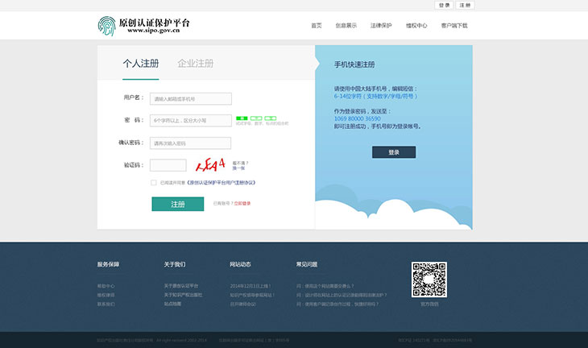Switch to 个人注册 tab
The height and width of the screenshot is (348, 588).
point(141,64)
